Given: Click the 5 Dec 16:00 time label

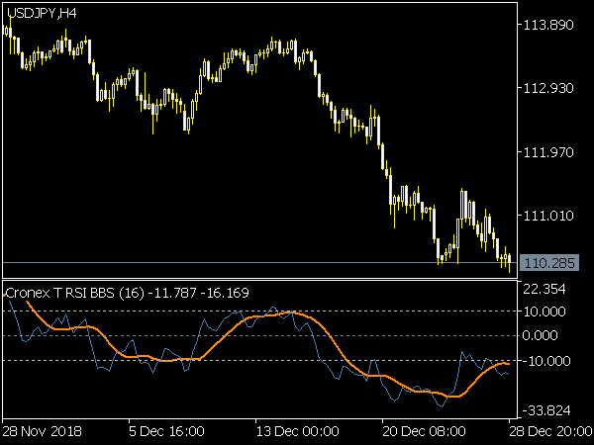Looking at the screenshot, I should coord(166,431).
